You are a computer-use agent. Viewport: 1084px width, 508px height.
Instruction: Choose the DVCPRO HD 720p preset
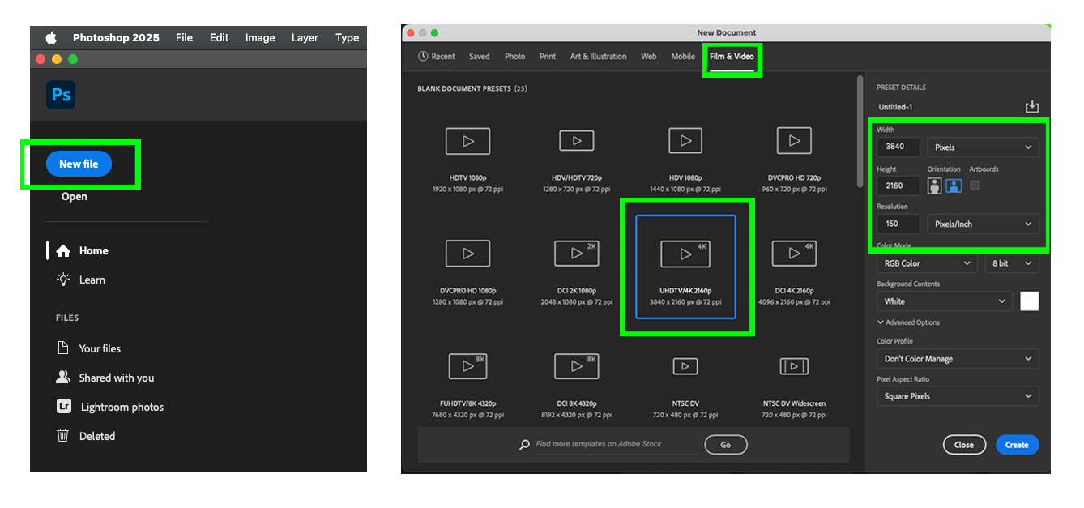[794, 160]
